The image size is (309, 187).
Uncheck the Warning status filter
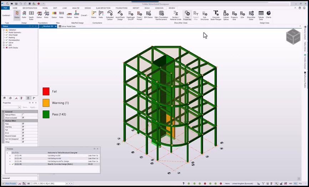tap(23, 127)
